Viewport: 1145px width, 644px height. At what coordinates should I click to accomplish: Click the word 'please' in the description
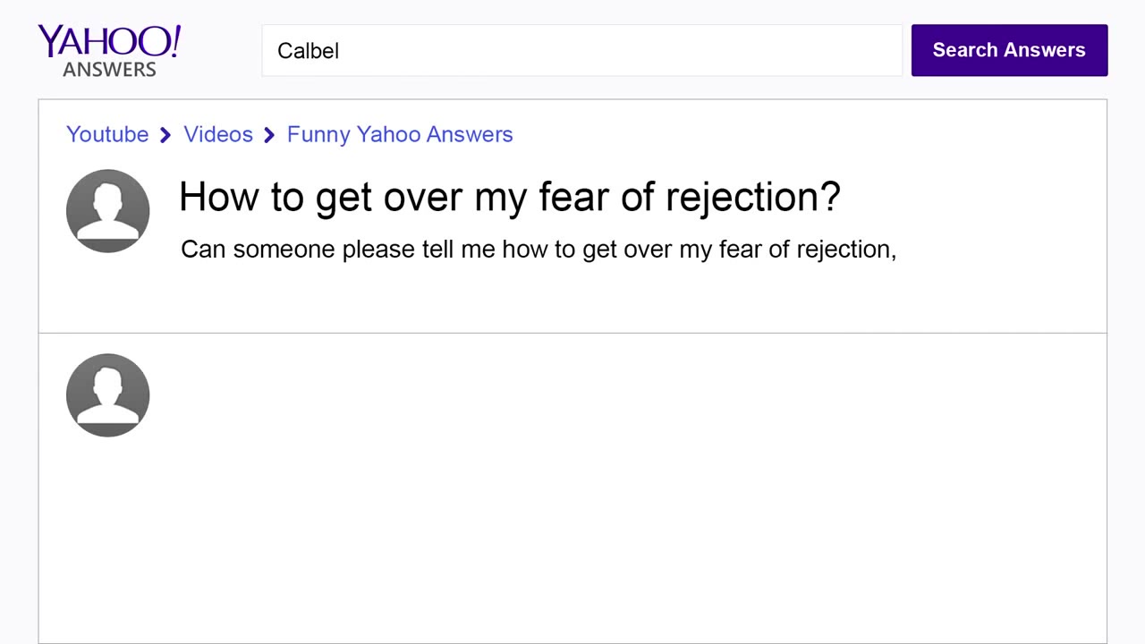[378, 249]
